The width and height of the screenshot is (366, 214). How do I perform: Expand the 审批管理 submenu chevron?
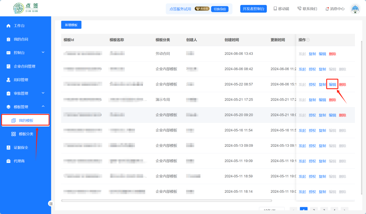[43, 93]
